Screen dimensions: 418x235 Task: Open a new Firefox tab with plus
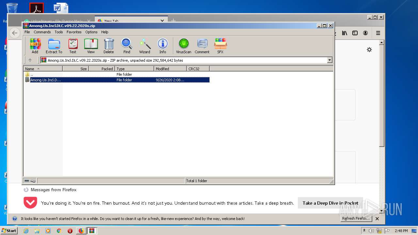tap(173, 20)
